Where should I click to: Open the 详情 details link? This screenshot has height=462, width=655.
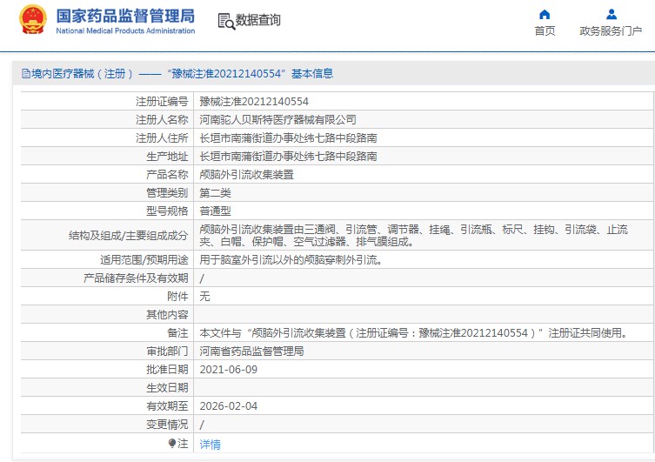point(210,444)
